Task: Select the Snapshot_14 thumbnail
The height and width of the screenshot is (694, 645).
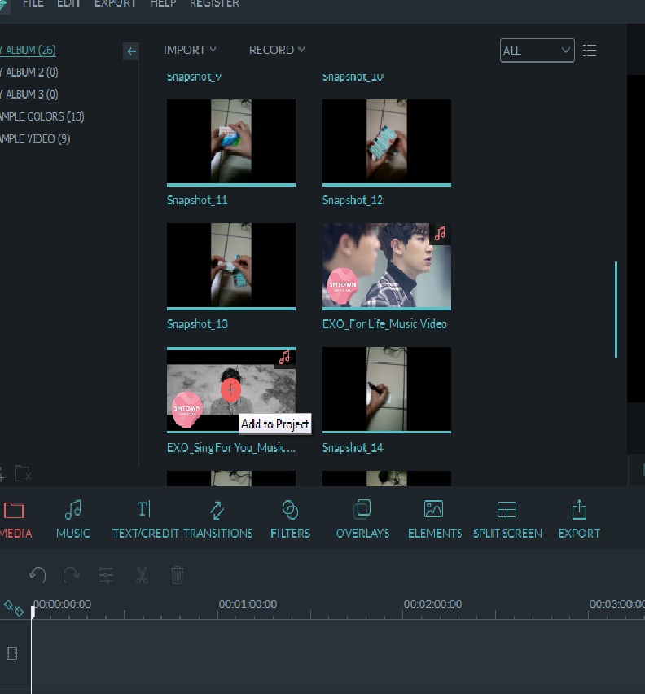Action: point(387,389)
